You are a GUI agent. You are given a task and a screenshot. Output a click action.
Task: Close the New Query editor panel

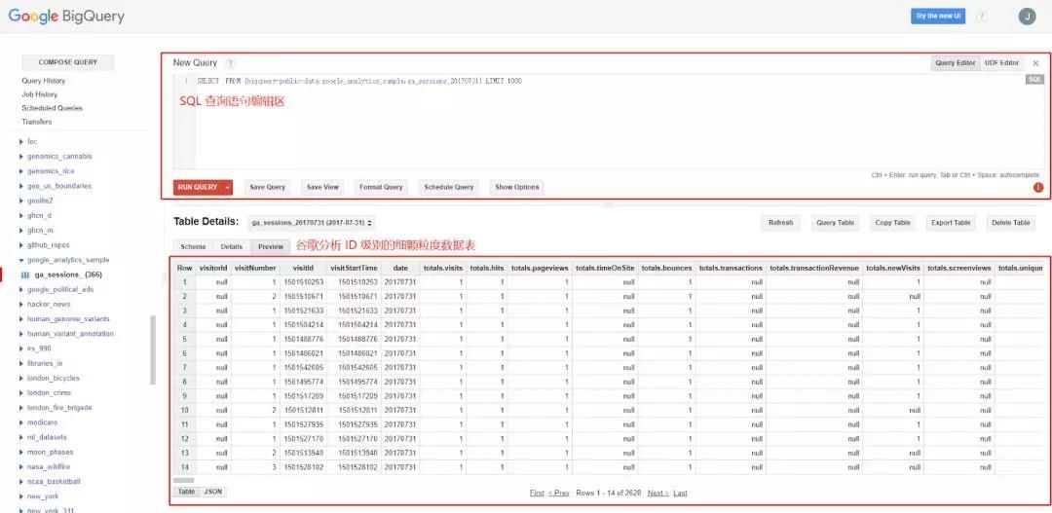click(1035, 63)
